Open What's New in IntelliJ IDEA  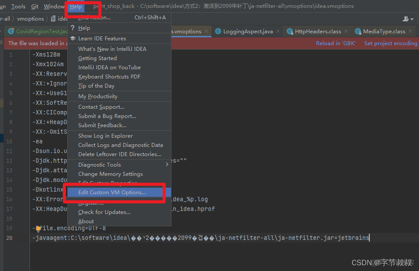click(112, 49)
